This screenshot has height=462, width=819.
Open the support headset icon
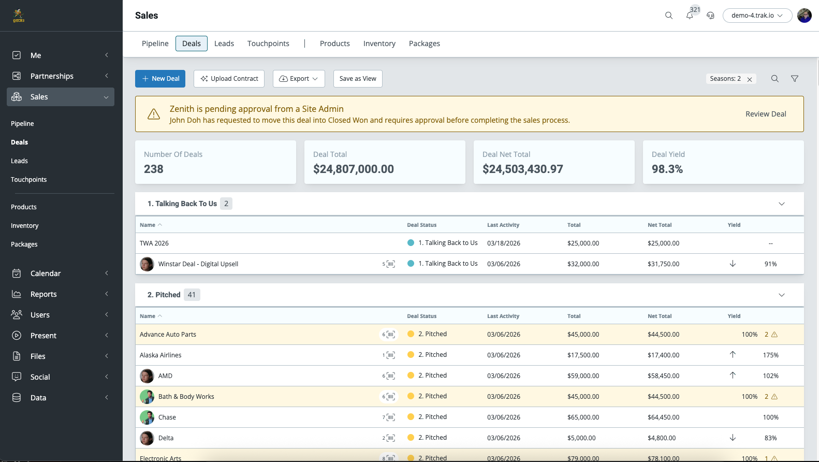(x=710, y=16)
